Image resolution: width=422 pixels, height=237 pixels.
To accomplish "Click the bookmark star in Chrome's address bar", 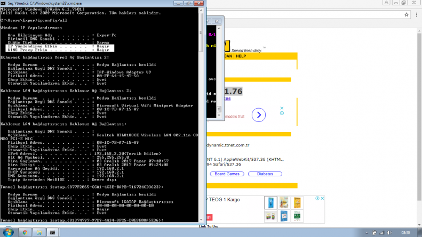I will pos(407,15).
